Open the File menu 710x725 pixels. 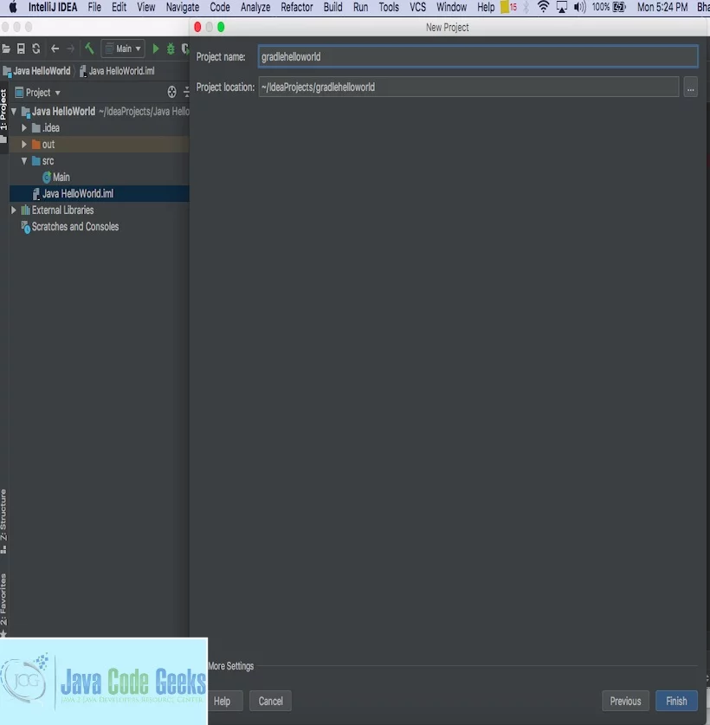pos(94,7)
